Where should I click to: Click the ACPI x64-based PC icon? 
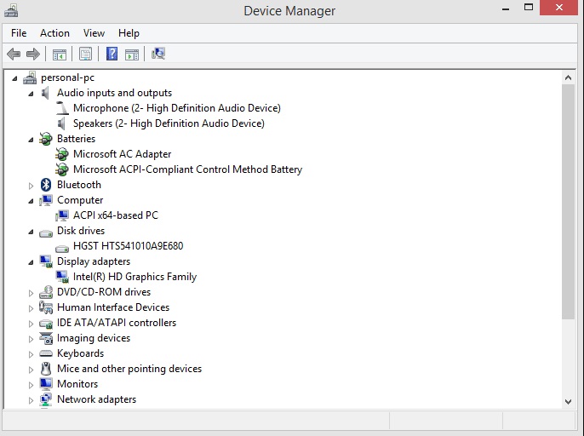tap(62, 215)
